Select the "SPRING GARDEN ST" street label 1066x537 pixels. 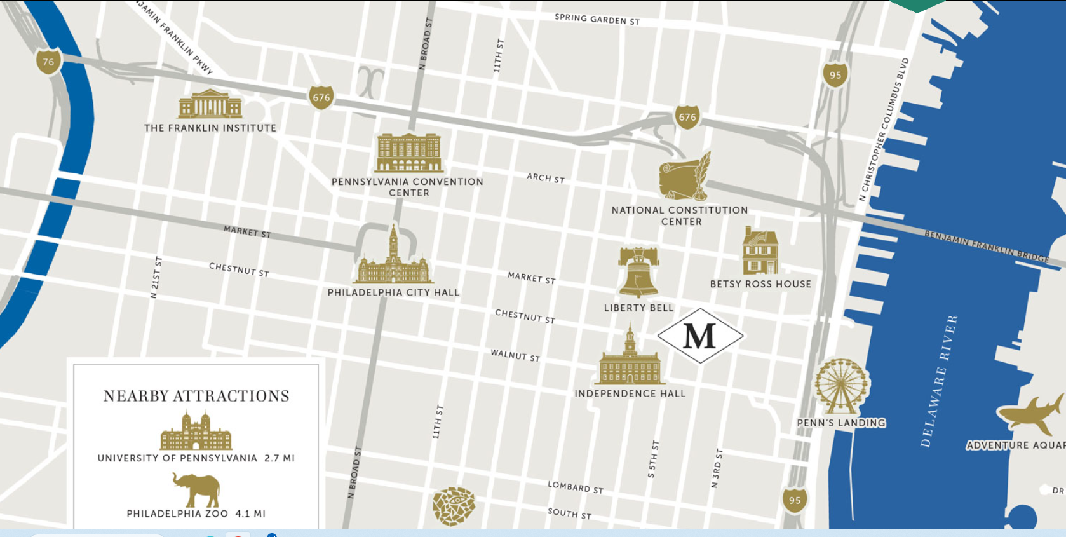point(597,19)
